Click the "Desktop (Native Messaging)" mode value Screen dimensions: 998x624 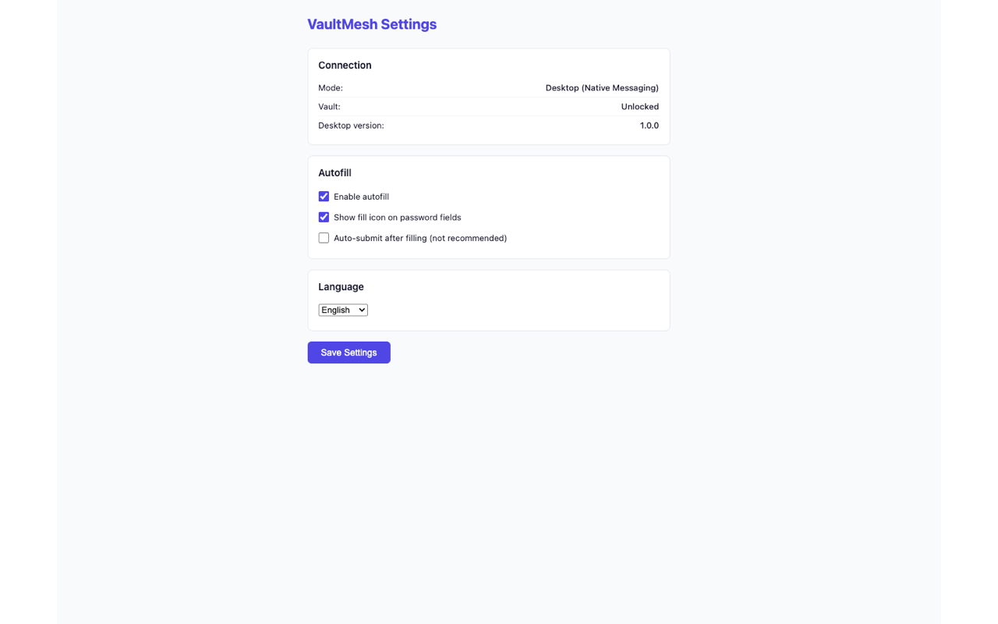click(602, 88)
